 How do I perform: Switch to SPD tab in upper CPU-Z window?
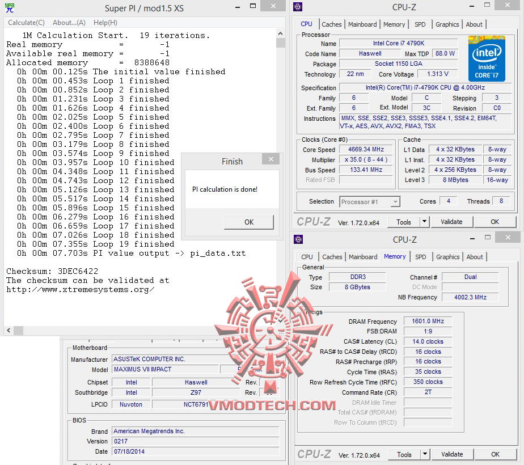click(x=420, y=24)
